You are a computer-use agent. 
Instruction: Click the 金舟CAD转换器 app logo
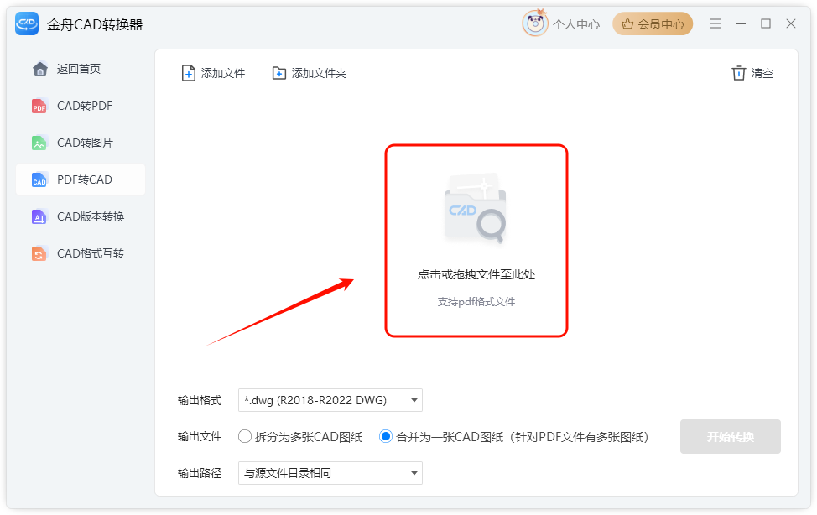27,23
